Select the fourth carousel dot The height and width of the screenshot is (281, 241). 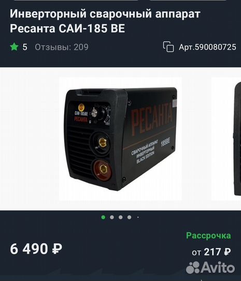(x=129, y=218)
